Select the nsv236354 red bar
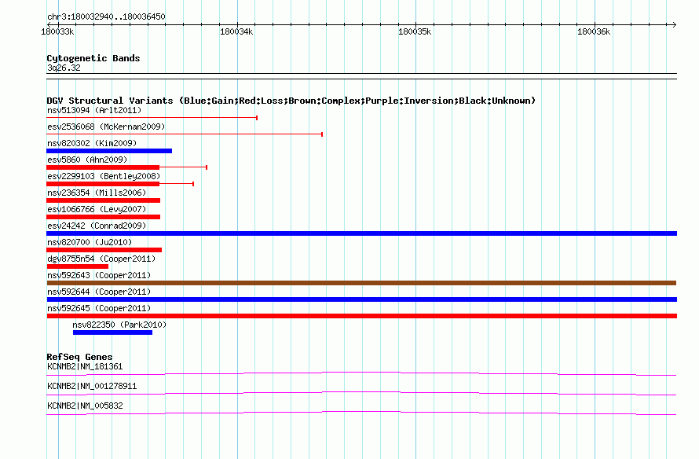 point(104,200)
